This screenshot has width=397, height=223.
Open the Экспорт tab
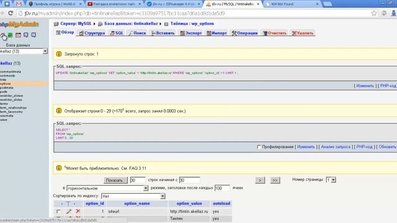191,33
